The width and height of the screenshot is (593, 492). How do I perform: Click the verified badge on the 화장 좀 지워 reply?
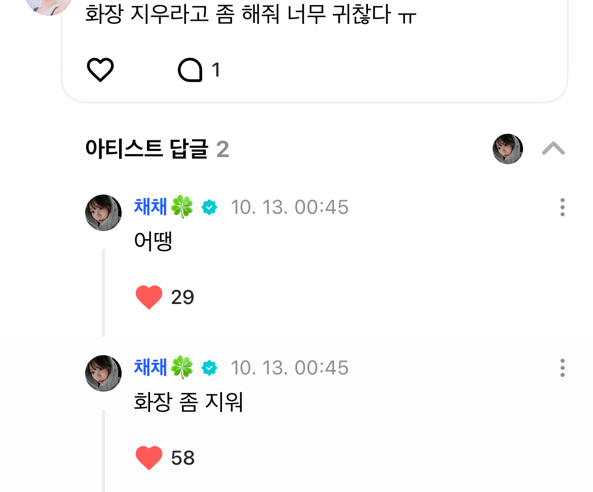coord(209,368)
